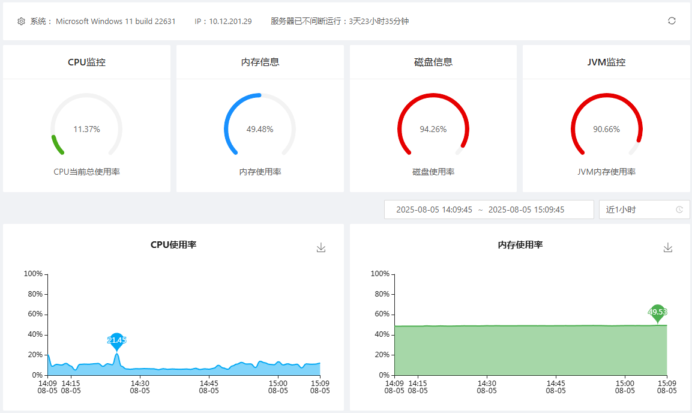The image size is (692, 413).
Task: Open the 近1小时 time range dropdown
Action: pyautogui.click(x=644, y=210)
